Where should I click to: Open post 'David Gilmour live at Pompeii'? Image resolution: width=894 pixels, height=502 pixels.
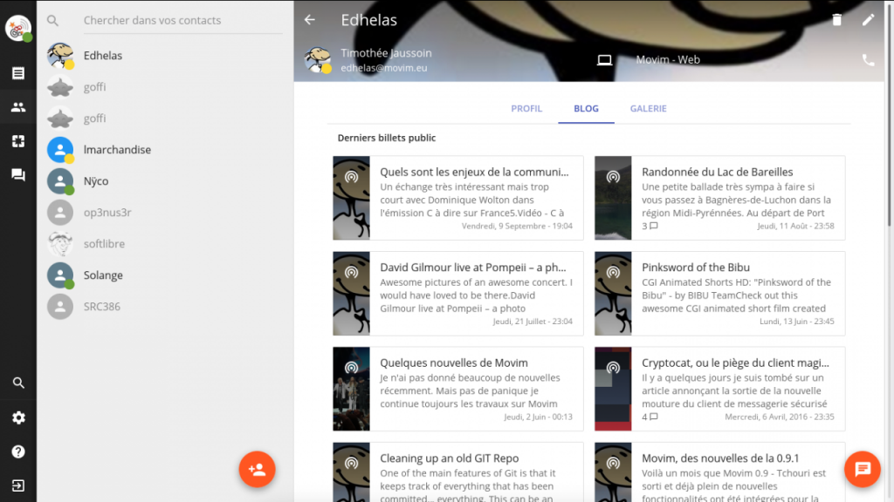[457, 294]
